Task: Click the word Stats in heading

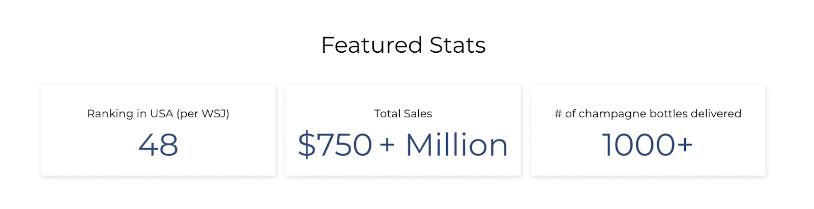Action: coord(457,45)
